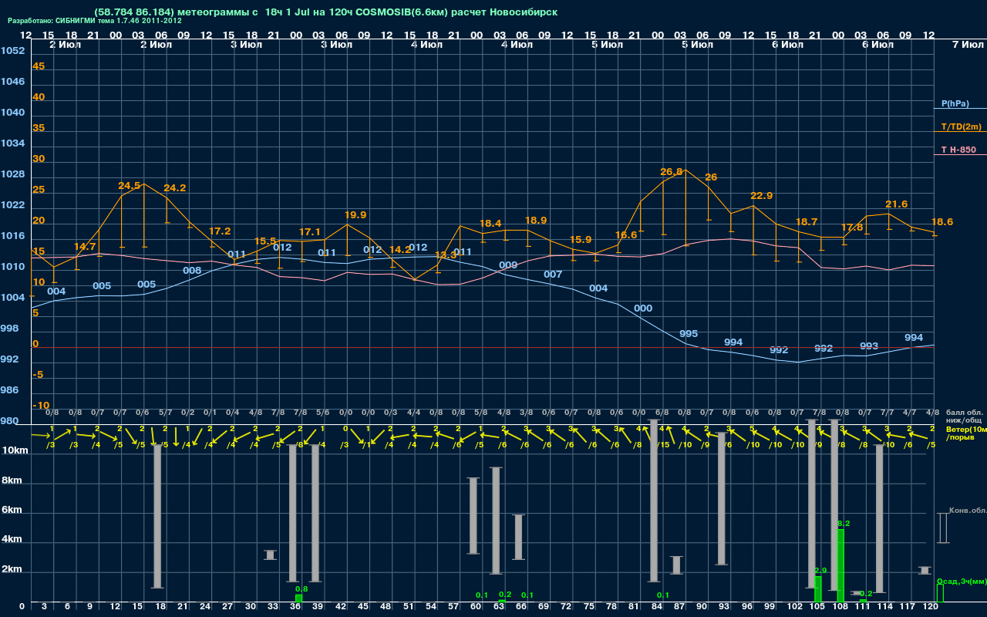This screenshot has height=617, width=987.
Task: Click the 6/8 cloud cover value
Action: [x=662, y=413]
